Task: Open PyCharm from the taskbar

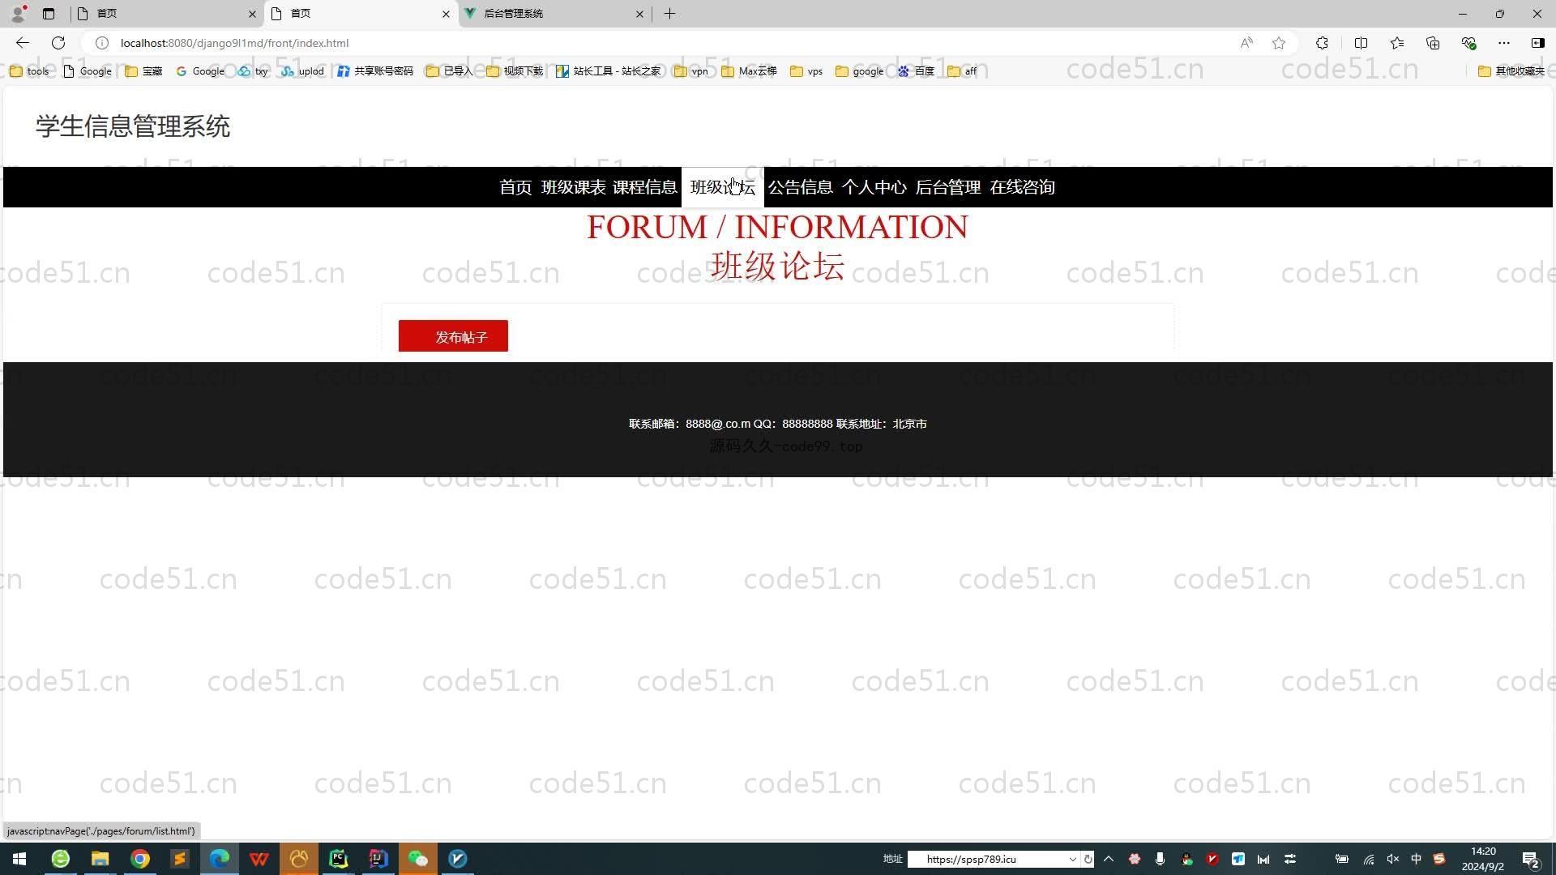Action: click(339, 859)
